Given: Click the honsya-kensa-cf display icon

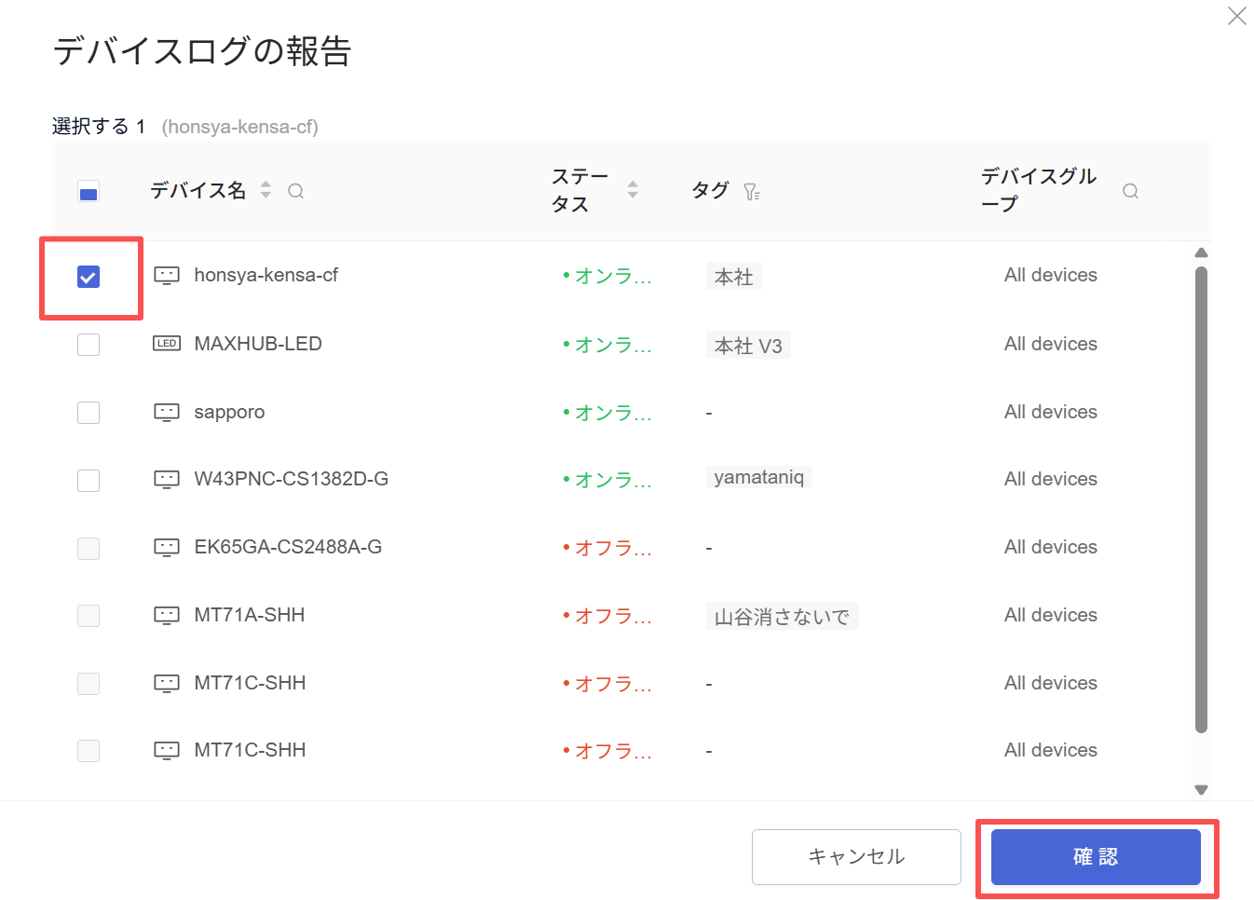Looking at the screenshot, I should coord(167,276).
